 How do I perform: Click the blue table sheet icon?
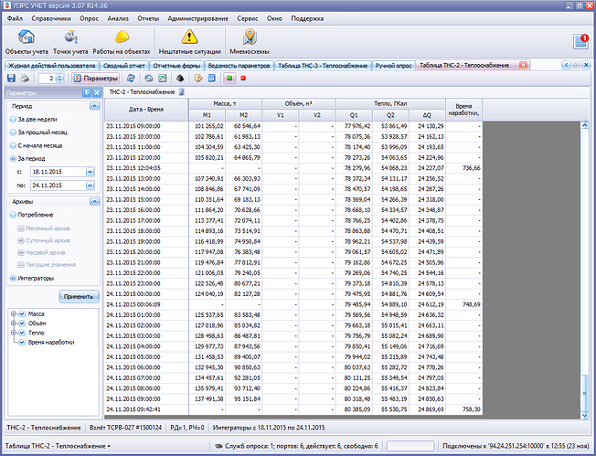coord(212,79)
